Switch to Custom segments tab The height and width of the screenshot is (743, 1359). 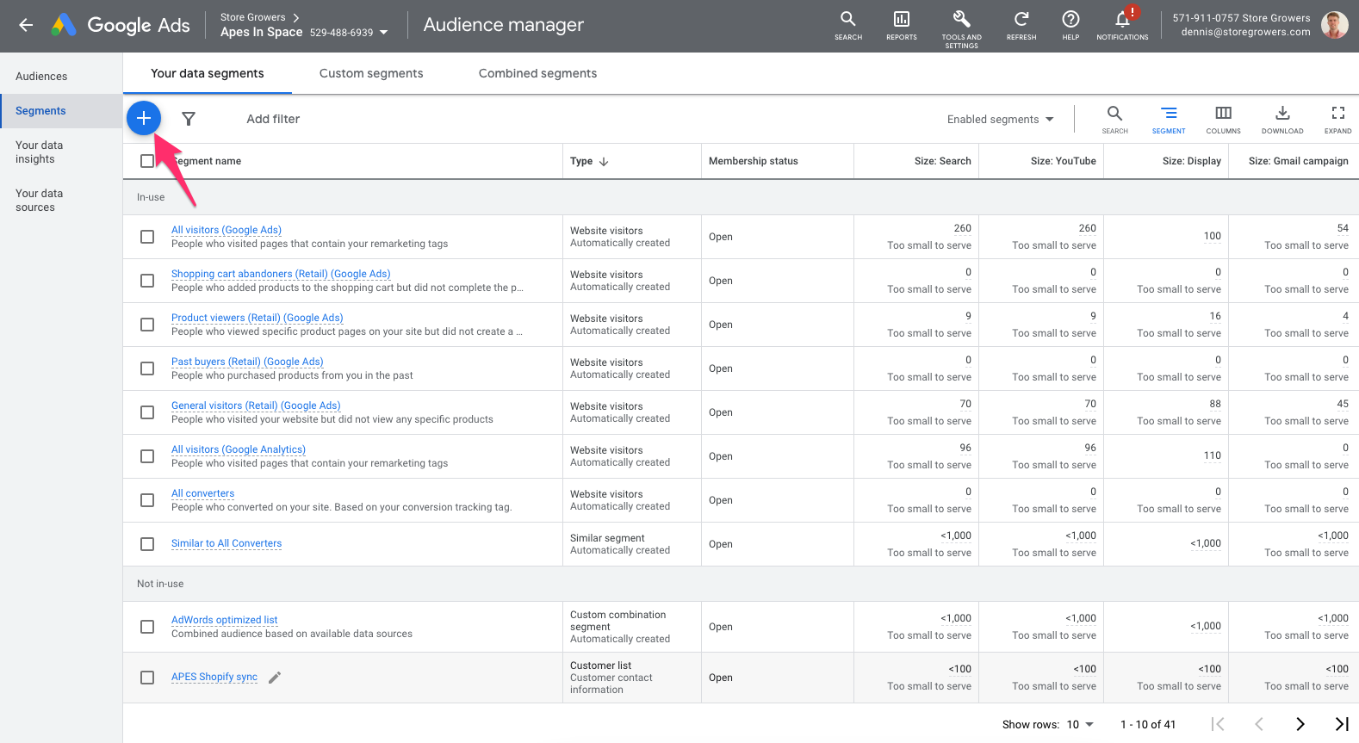point(371,73)
